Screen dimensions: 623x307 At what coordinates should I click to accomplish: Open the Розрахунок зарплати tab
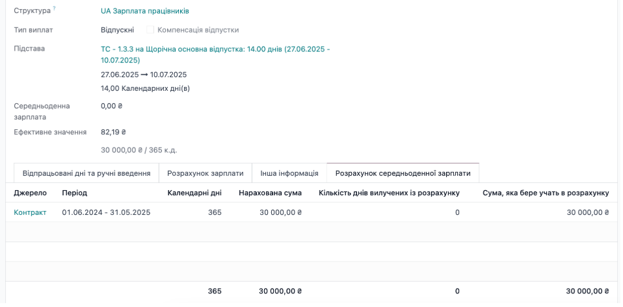[205, 173]
